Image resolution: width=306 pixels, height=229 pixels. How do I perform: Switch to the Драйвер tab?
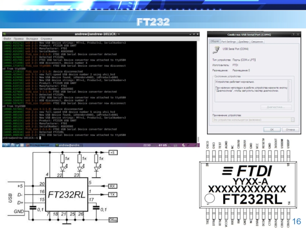click(x=243, y=42)
